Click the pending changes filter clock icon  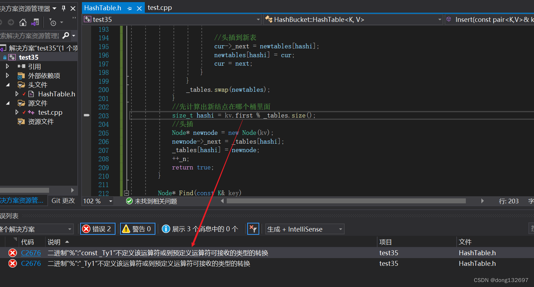point(53,23)
